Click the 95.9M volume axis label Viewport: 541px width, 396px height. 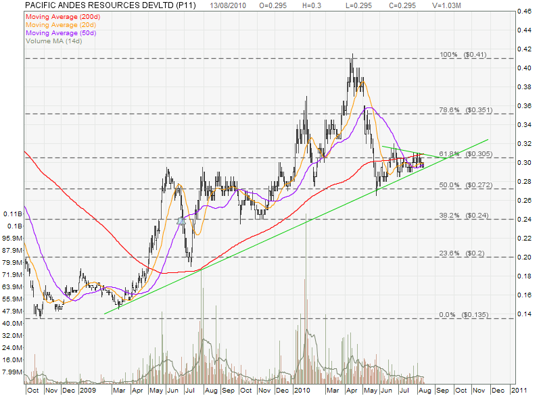click(12, 238)
